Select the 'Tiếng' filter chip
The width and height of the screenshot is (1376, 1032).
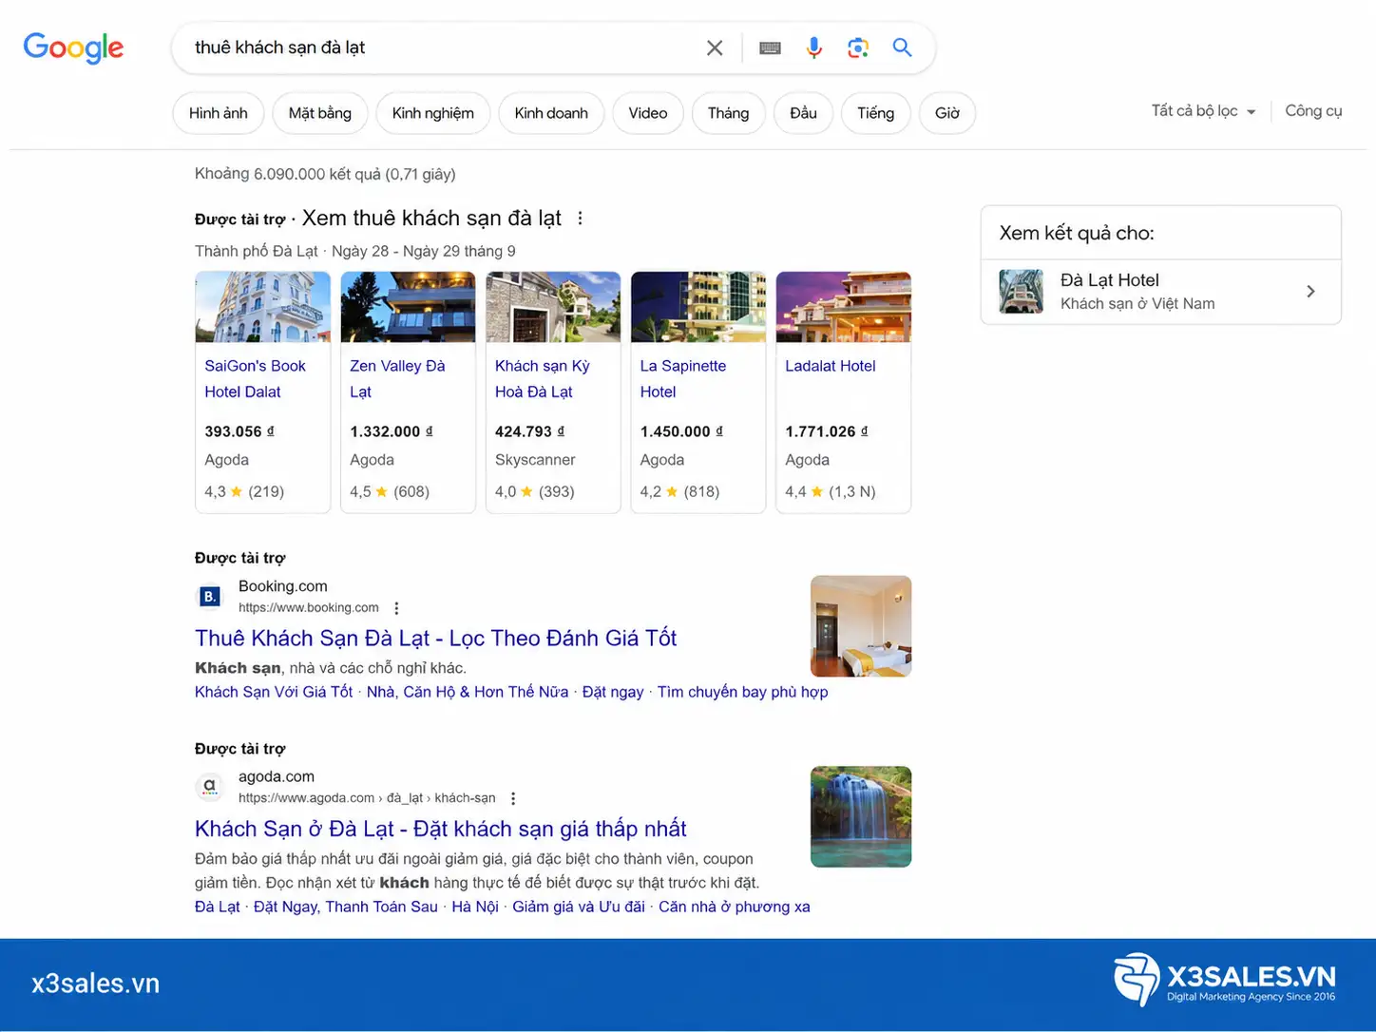[876, 113]
